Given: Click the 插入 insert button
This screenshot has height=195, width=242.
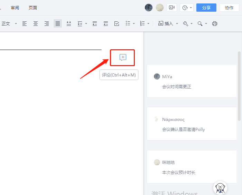Looking at the screenshot, I should click(166, 23).
